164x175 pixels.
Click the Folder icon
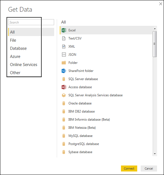(x=64, y=63)
